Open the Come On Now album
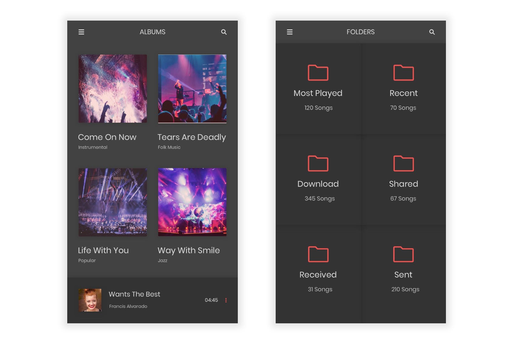The image size is (515, 343). point(113,88)
